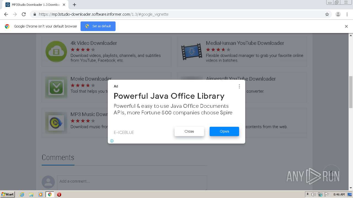Open the File Explorer taskbar icon
353x198 pixels.
pyautogui.click(x=31, y=194)
